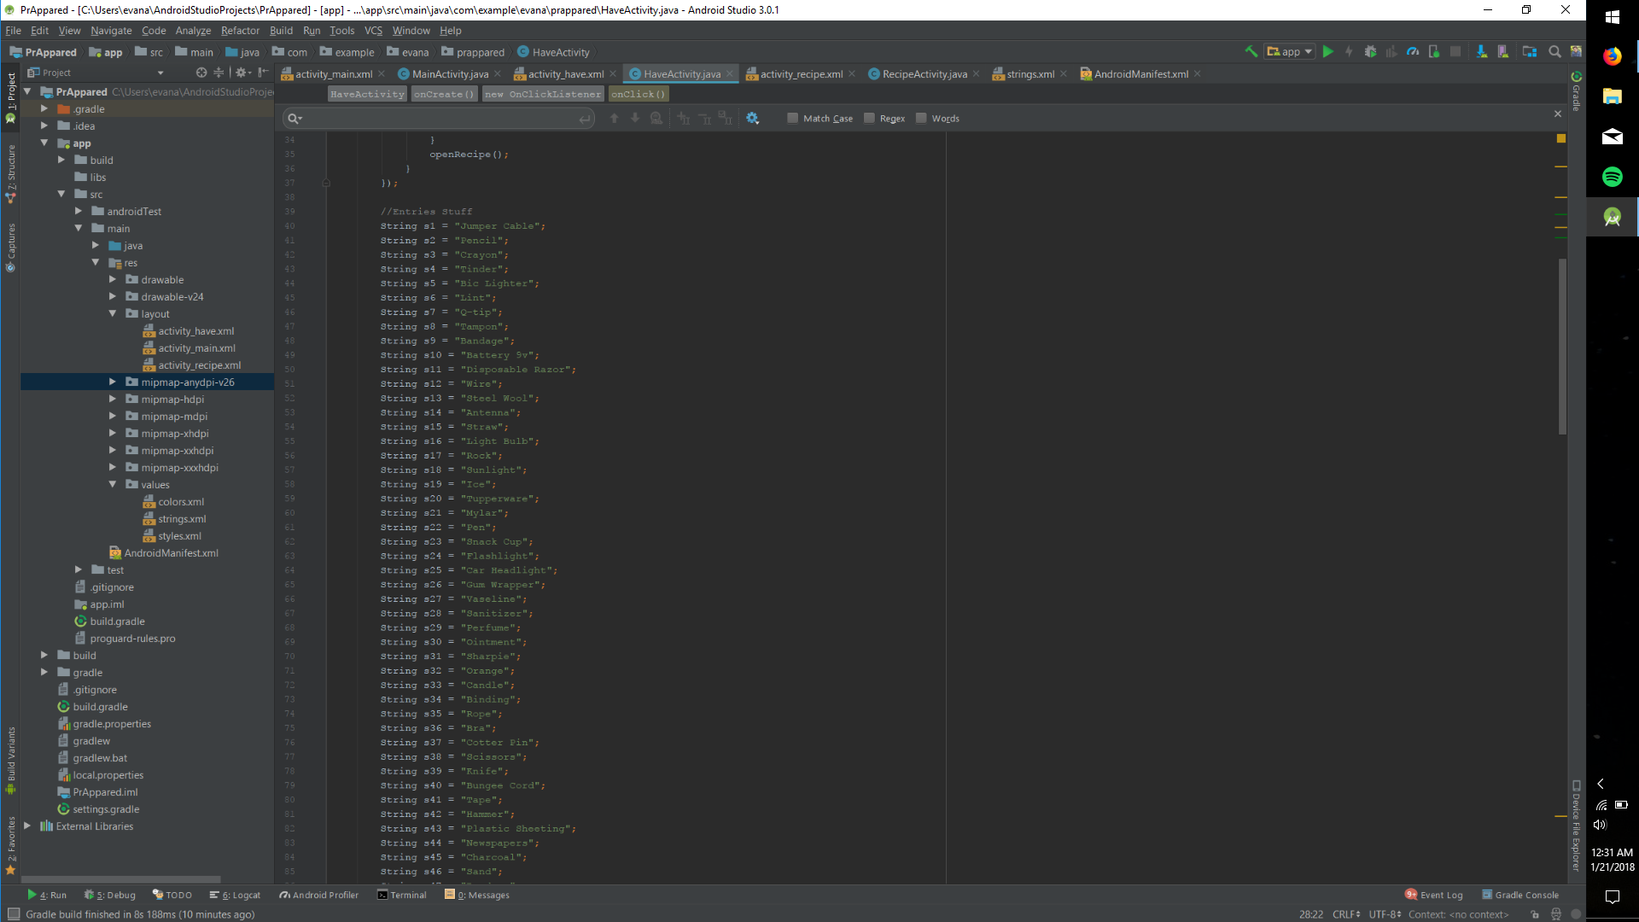Open the app run configuration dropdown
The image size is (1639, 922).
1290,52
